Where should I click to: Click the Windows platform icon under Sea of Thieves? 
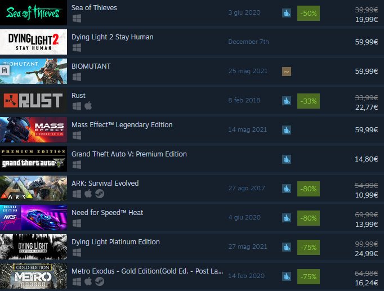[77, 19]
